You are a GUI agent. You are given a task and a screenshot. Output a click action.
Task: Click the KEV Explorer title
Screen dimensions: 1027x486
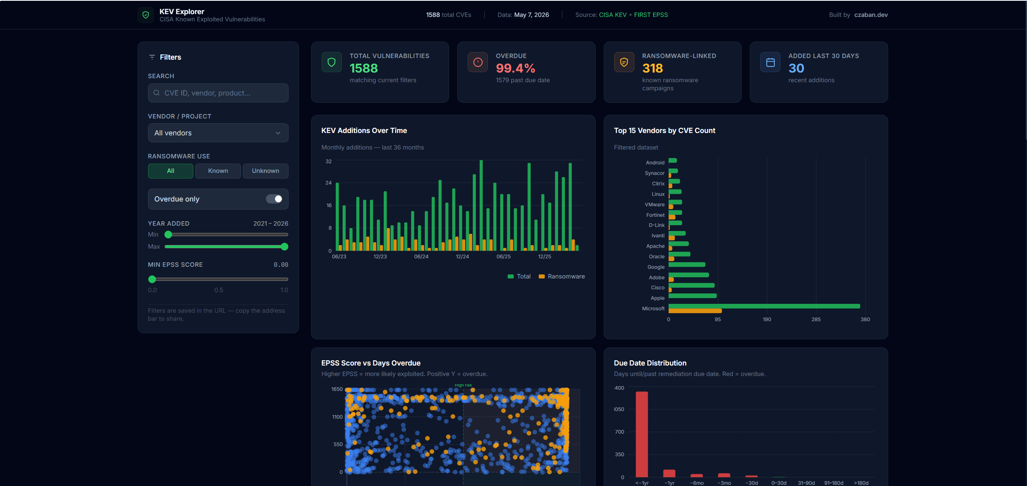pyautogui.click(x=182, y=12)
